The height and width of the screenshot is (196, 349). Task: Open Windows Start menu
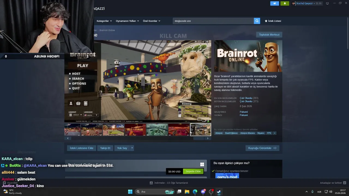click(130, 192)
